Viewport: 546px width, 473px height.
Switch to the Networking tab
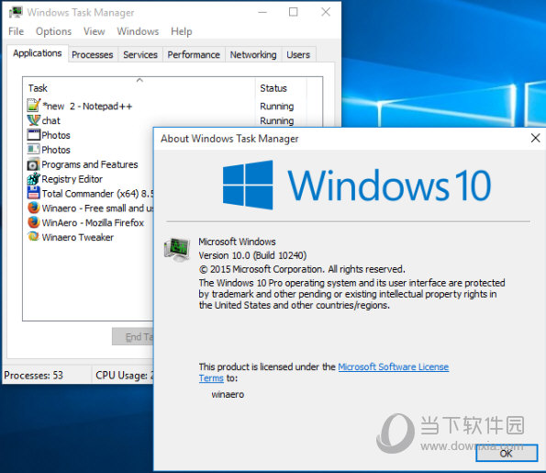253,55
